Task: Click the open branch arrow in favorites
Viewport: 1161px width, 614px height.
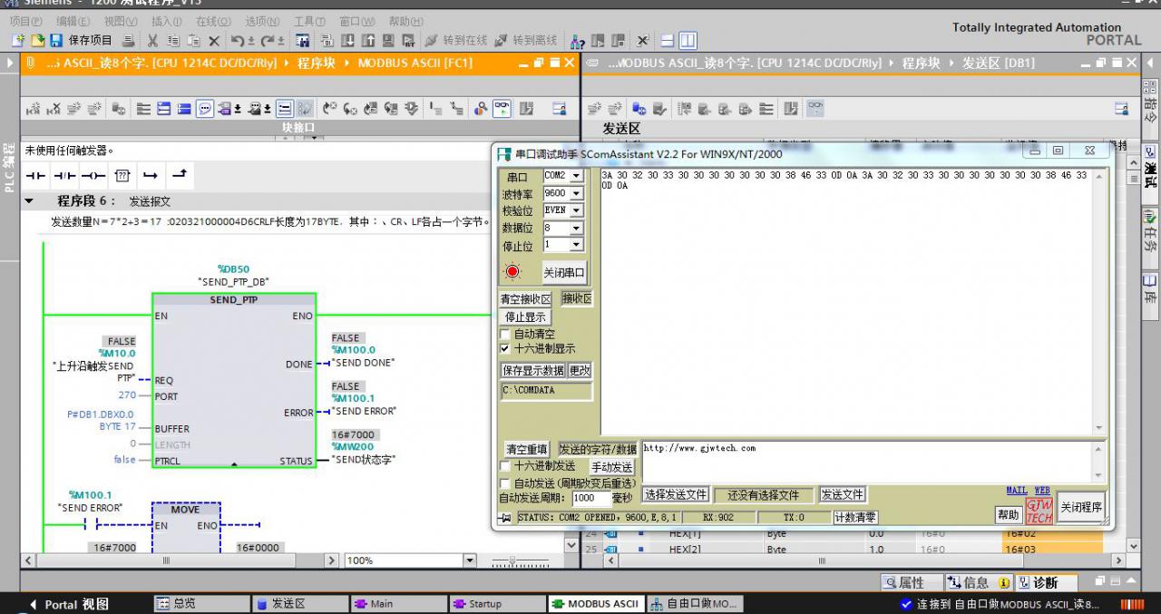Action: coord(151,175)
